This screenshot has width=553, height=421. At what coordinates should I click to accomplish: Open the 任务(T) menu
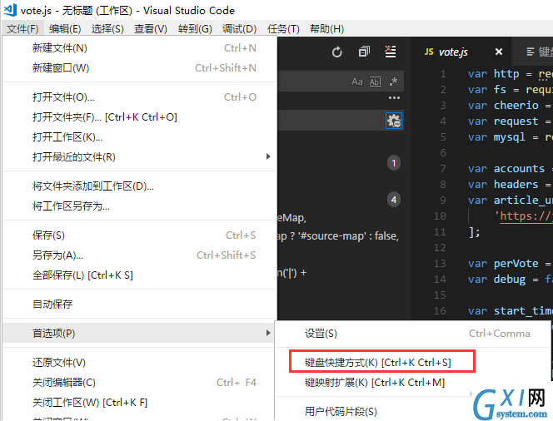(x=283, y=29)
